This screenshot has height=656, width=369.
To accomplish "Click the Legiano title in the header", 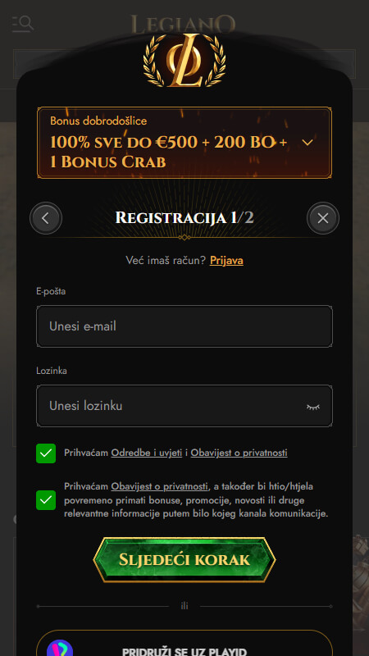I will point(183,25).
